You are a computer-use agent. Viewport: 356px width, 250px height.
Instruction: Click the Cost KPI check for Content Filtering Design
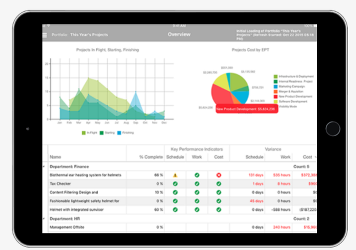(219, 192)
